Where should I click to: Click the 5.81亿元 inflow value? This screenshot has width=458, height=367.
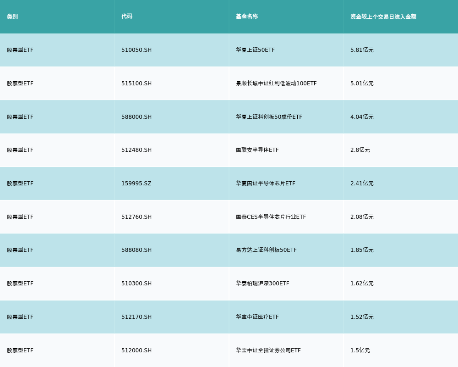[x=362, y=50]
